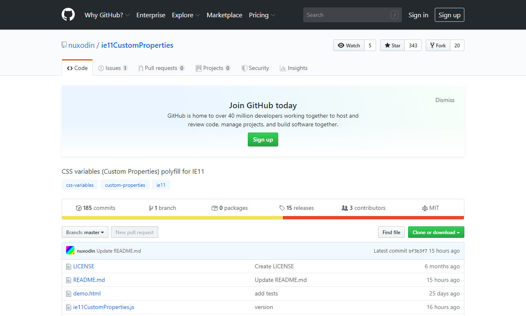The height and width of the screenshot is (316, 526).
Task: Watch this repository
Action: click(x=348, y=45)
